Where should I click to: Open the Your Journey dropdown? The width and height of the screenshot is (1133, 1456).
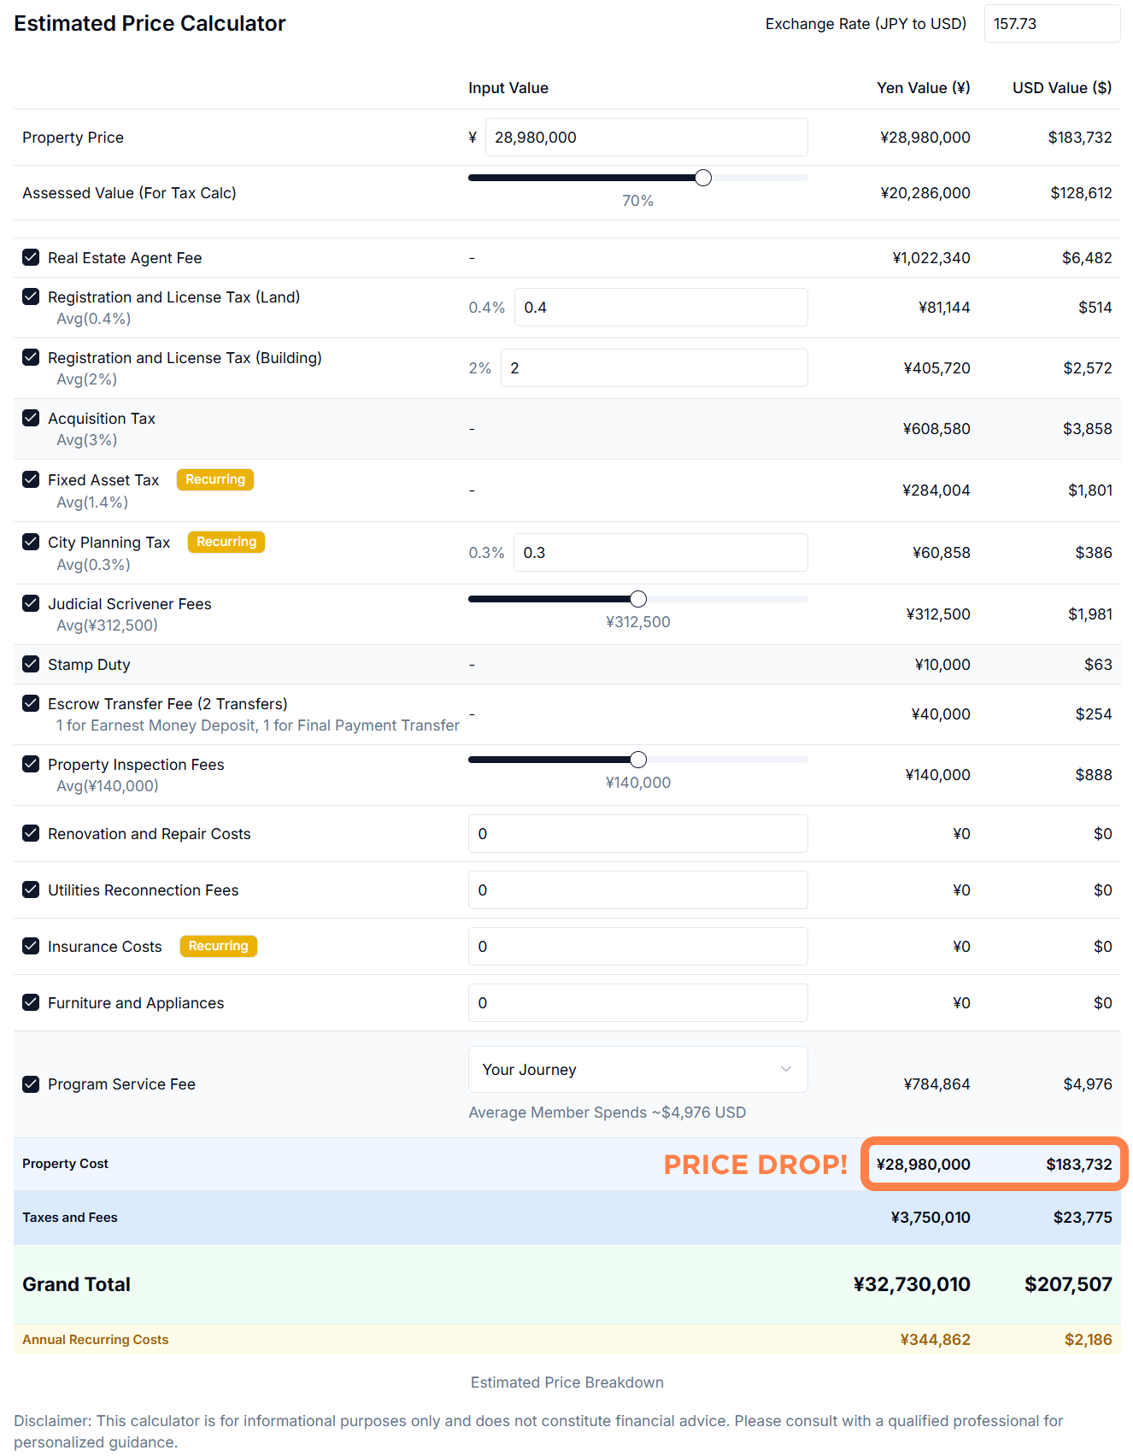coord(637,1069)
